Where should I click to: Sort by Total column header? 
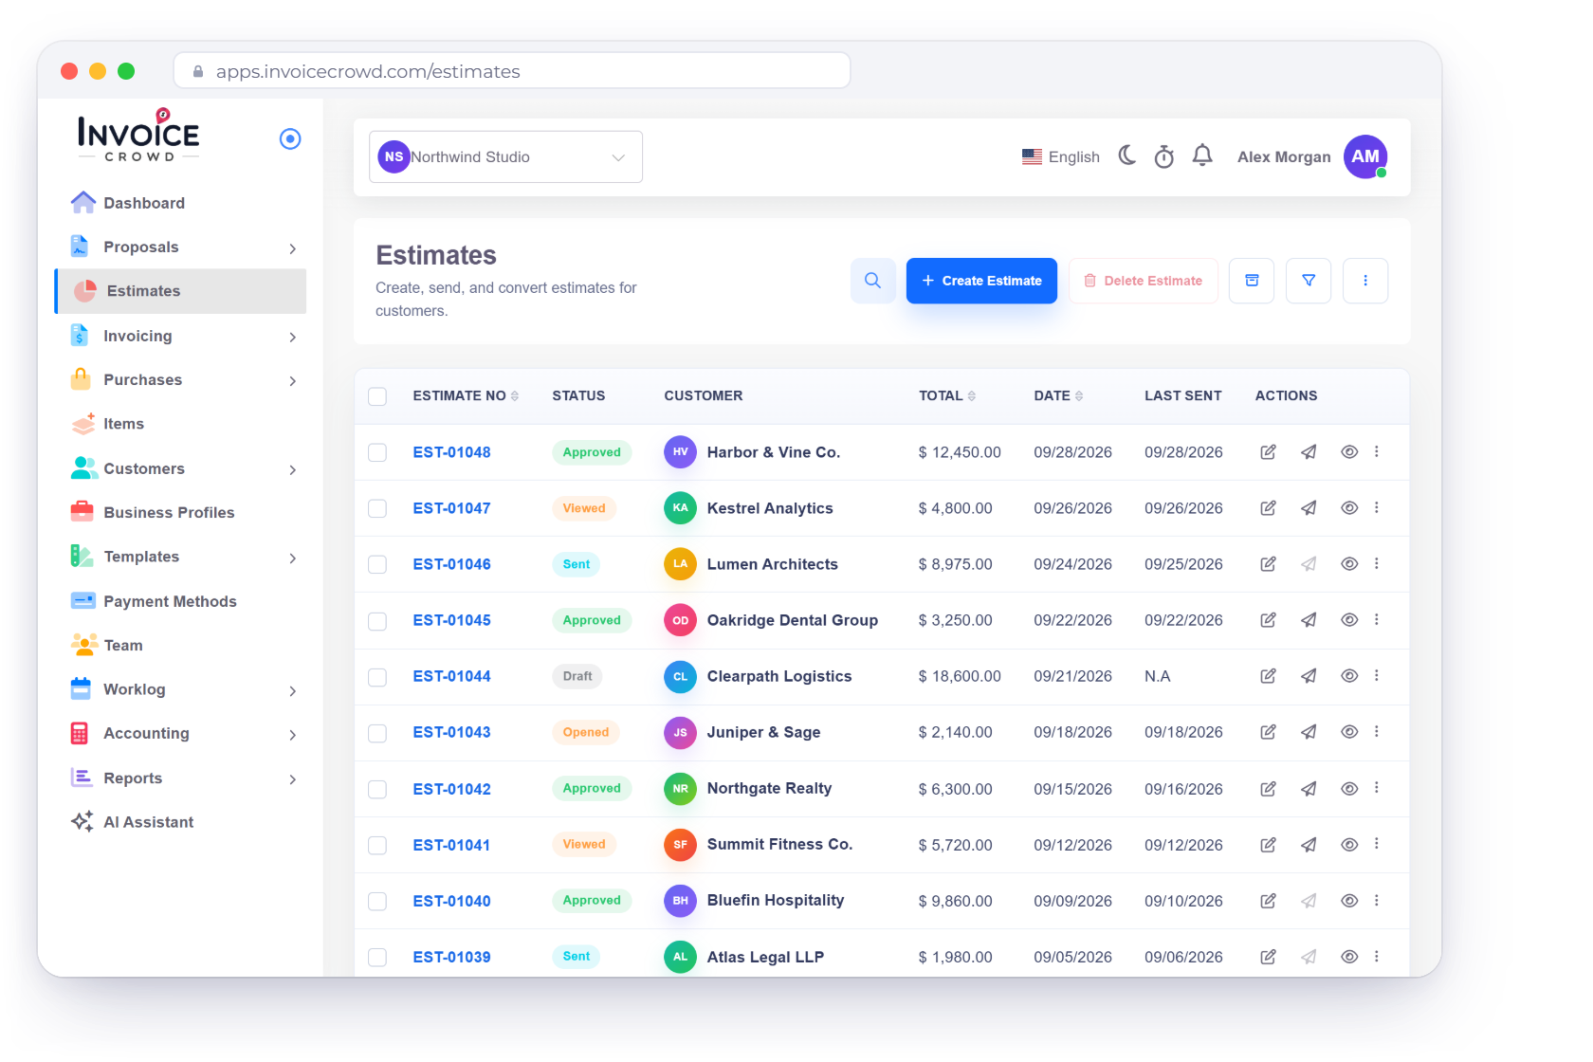pos(946,395)
